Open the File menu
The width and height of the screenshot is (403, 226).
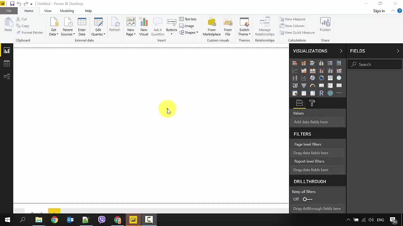pyautogui.click(x=9, y=11)
